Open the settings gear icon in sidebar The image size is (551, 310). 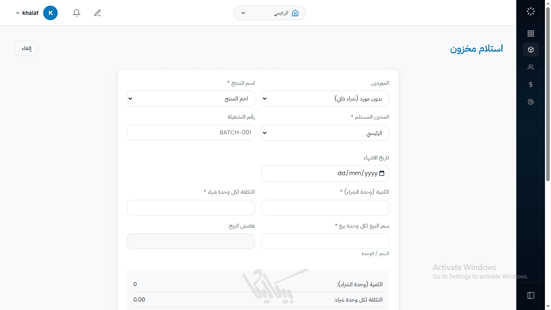(531, 102)
